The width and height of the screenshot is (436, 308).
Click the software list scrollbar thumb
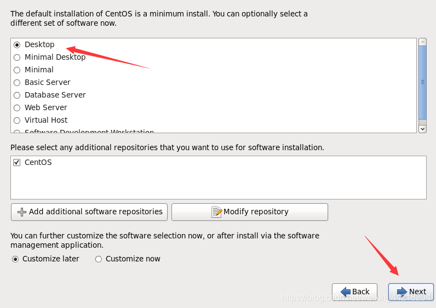pos(422,82)
